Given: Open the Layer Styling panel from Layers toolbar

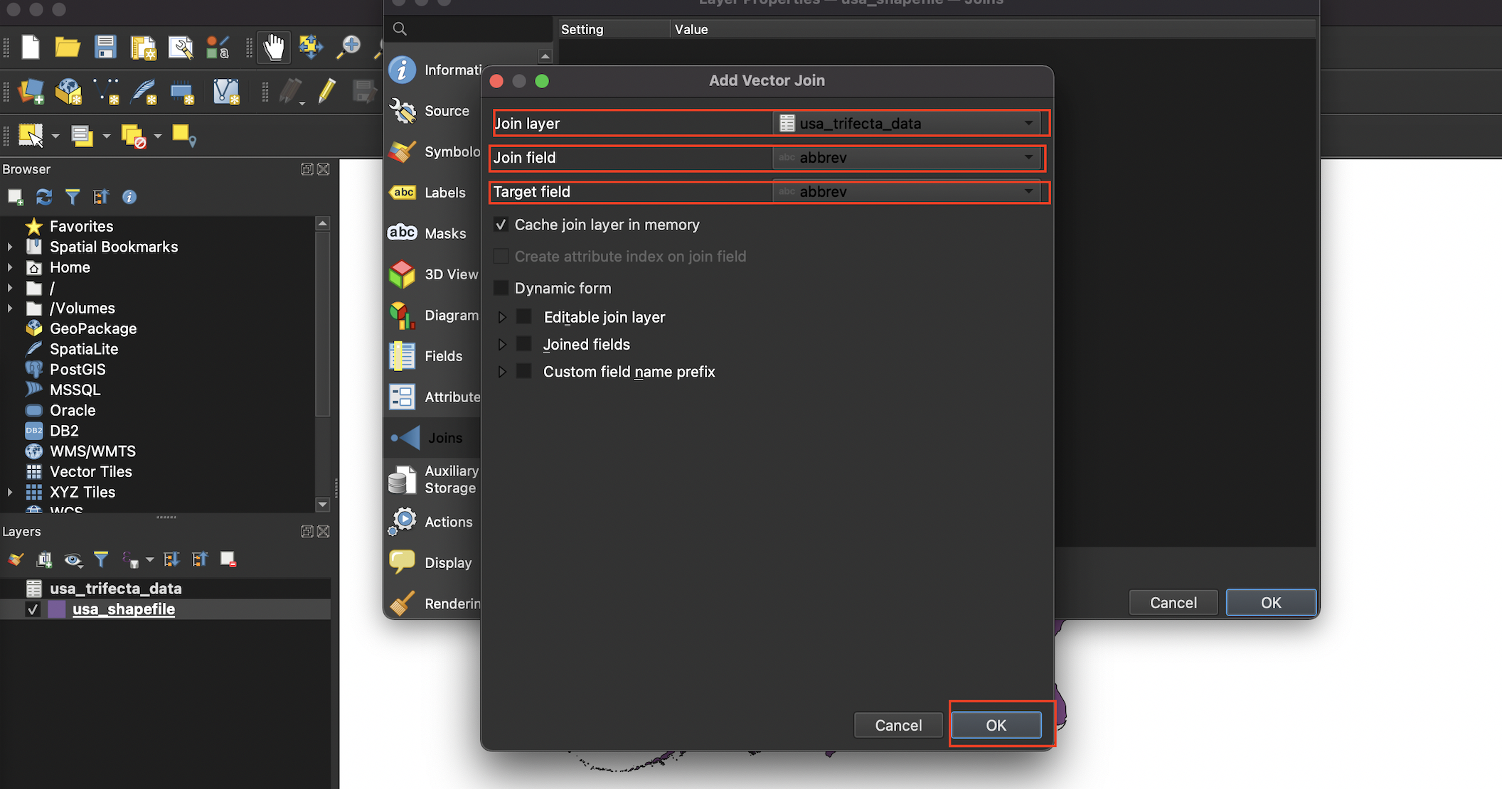Looking at the screenshot, I should tap(15, 559).
